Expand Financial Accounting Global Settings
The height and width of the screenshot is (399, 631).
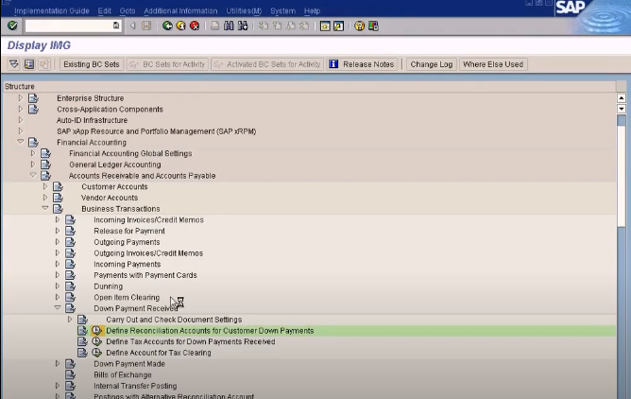tap(33, 153)
